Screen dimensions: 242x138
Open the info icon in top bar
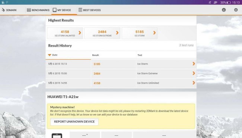[224, 10]
